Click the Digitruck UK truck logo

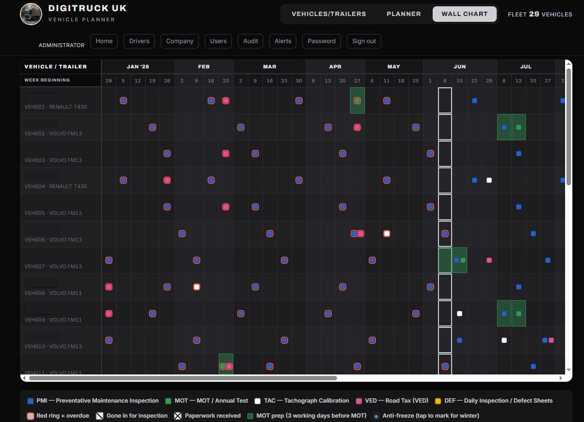coord(31,14)
